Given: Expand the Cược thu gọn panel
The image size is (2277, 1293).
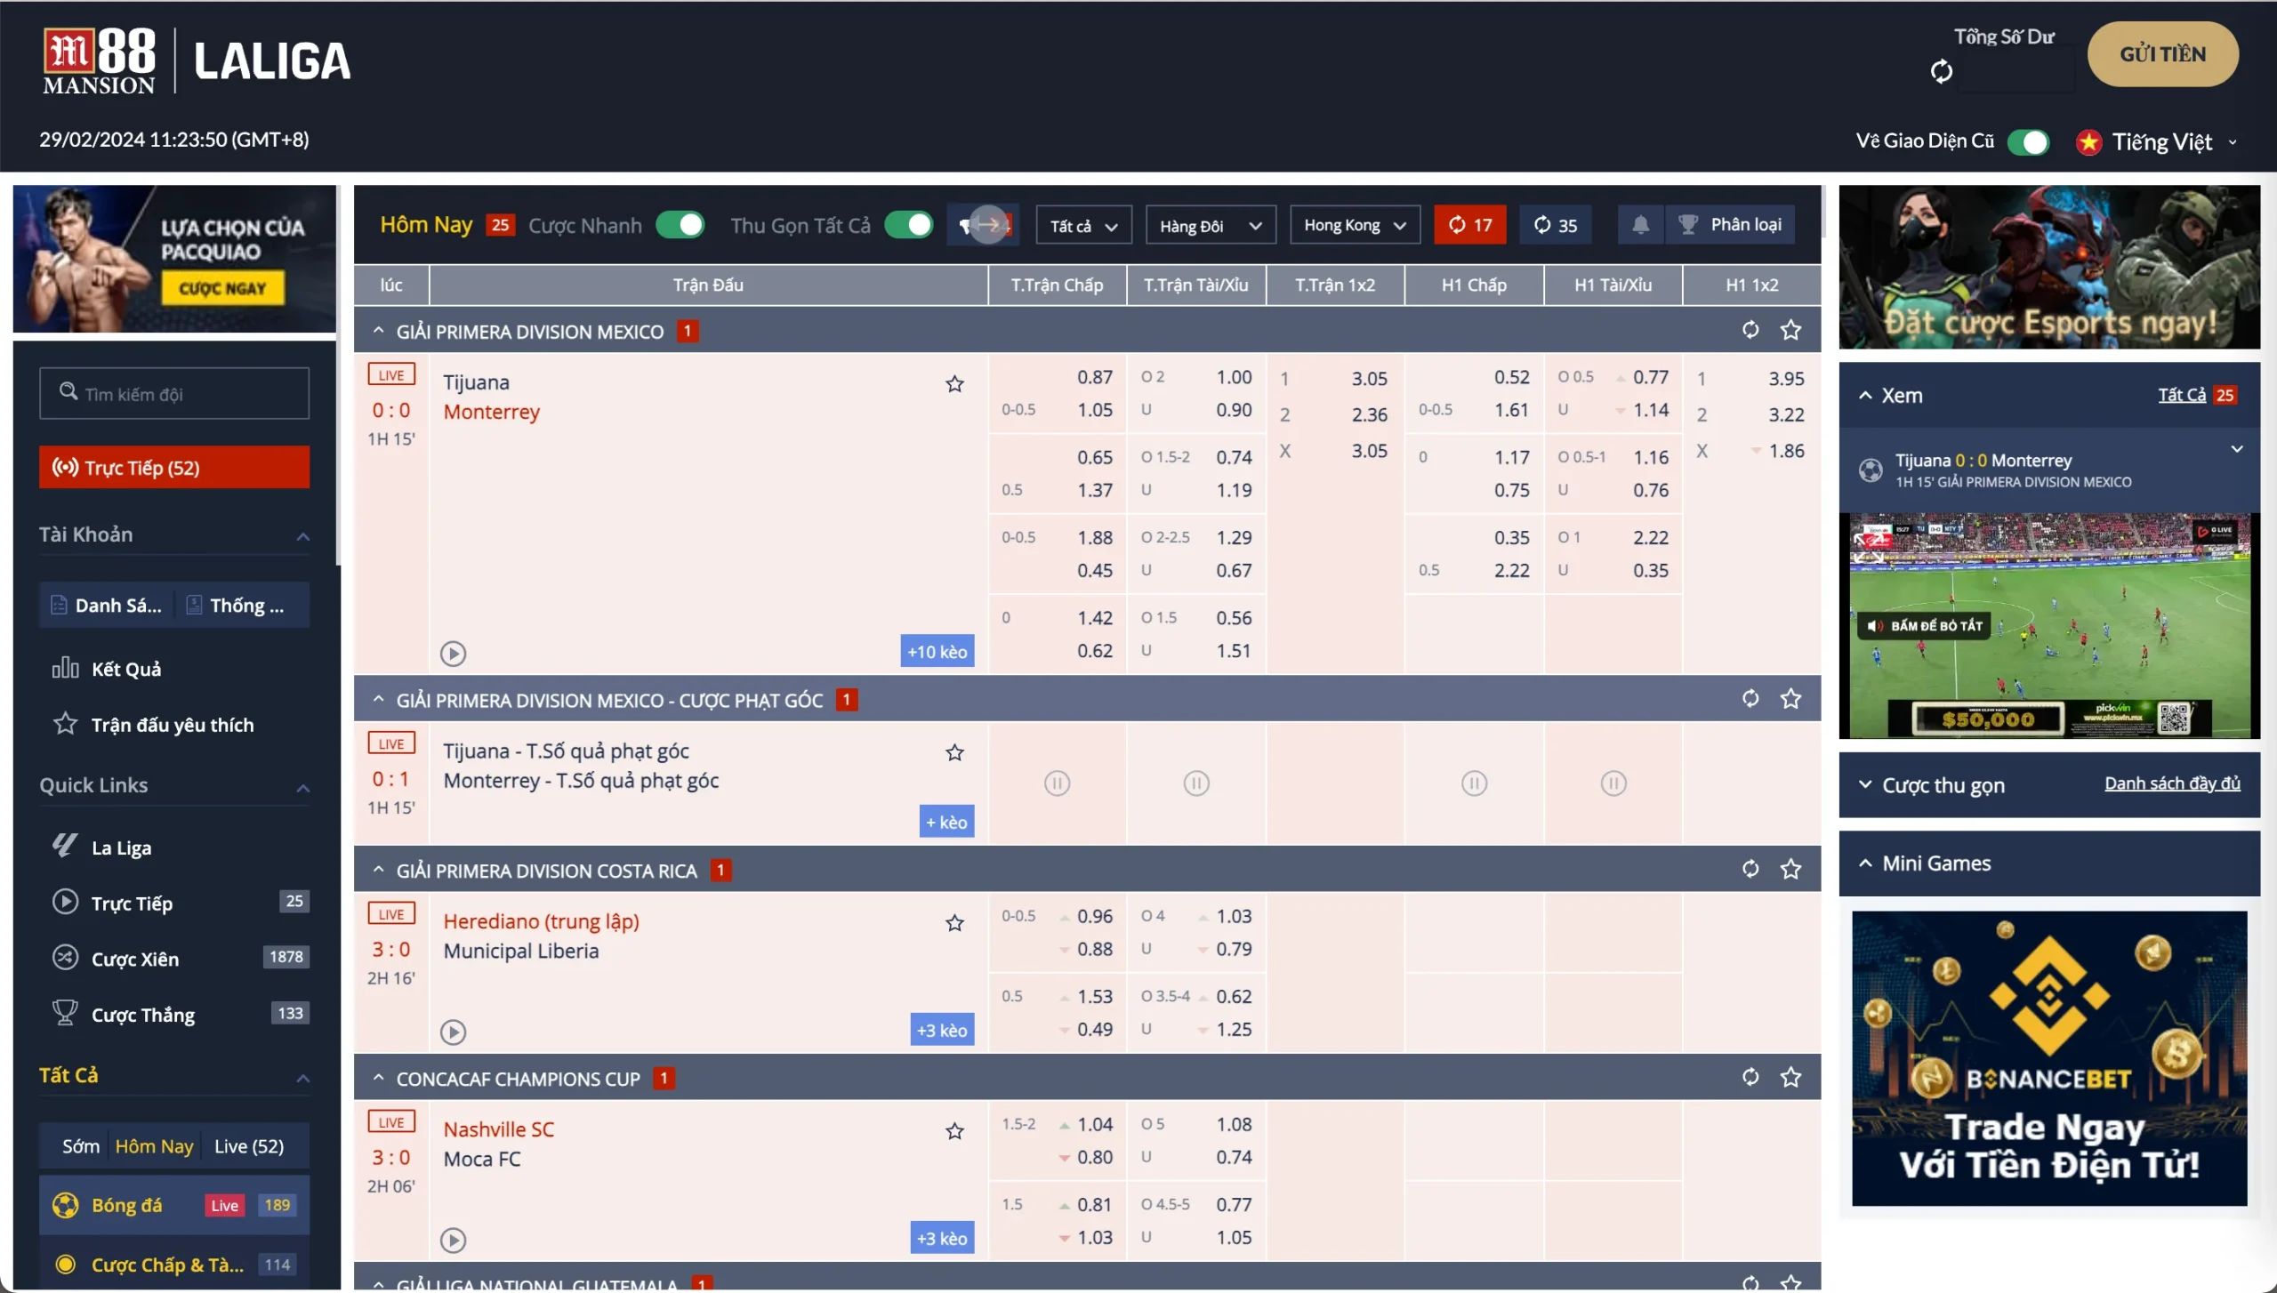Looking at the screenshot, I should (x=1865, y=784).
